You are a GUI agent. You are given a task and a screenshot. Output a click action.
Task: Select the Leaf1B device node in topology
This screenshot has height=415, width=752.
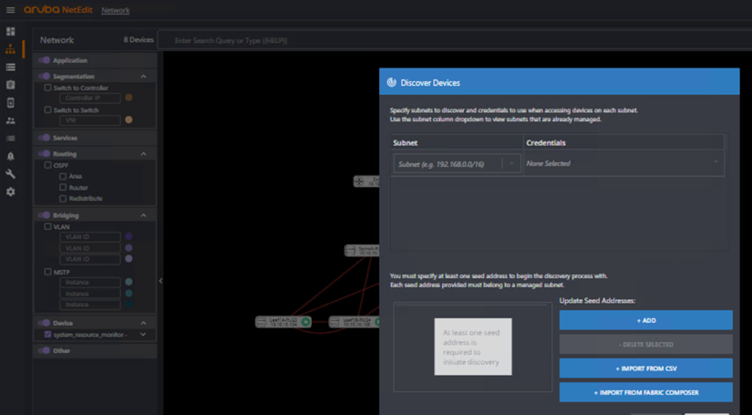tap(354, 321)
